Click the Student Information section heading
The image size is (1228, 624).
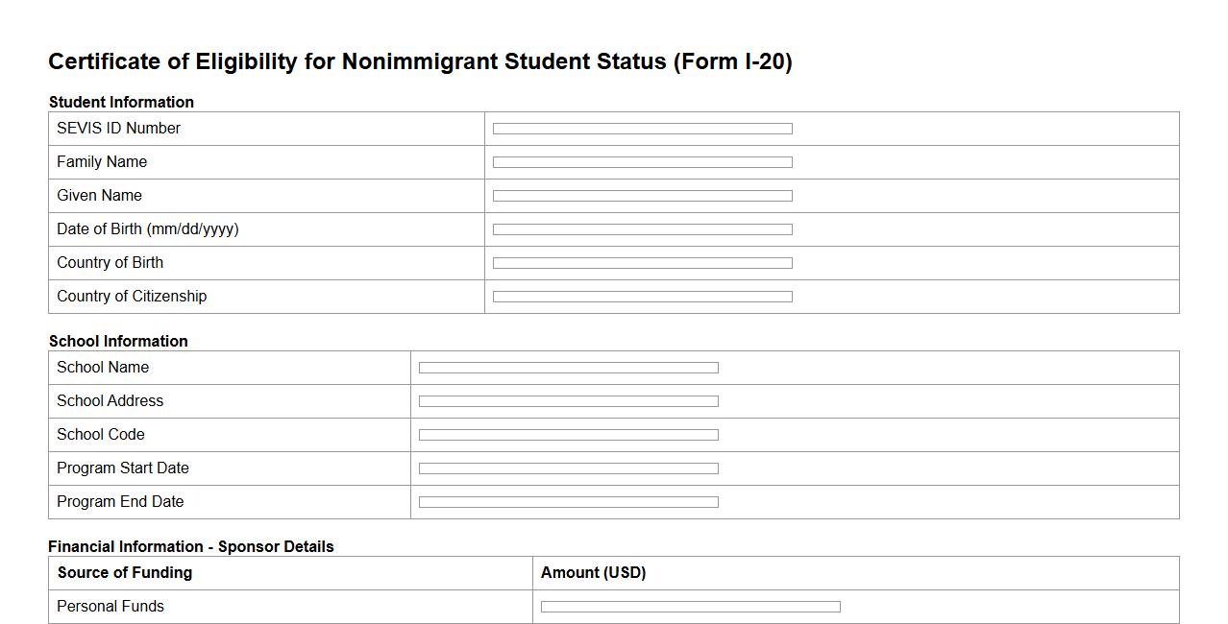click(121, 102)
